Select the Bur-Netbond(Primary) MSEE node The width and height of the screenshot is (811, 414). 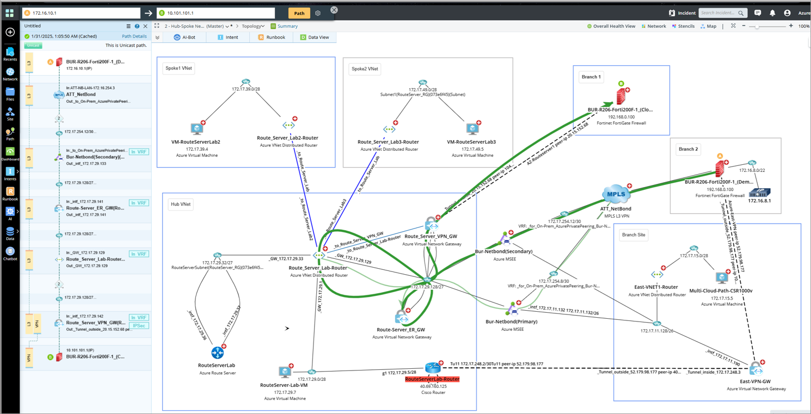512,309
